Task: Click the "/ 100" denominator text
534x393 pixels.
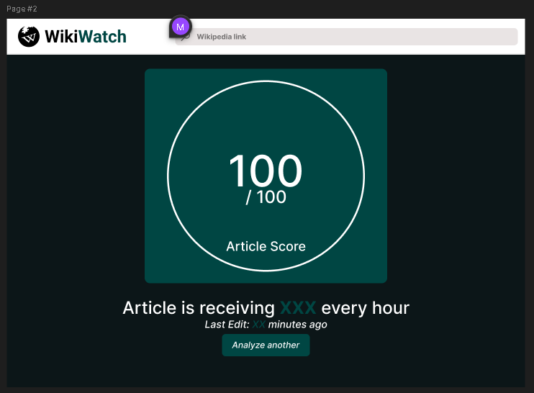Action: tap(266, 197)
